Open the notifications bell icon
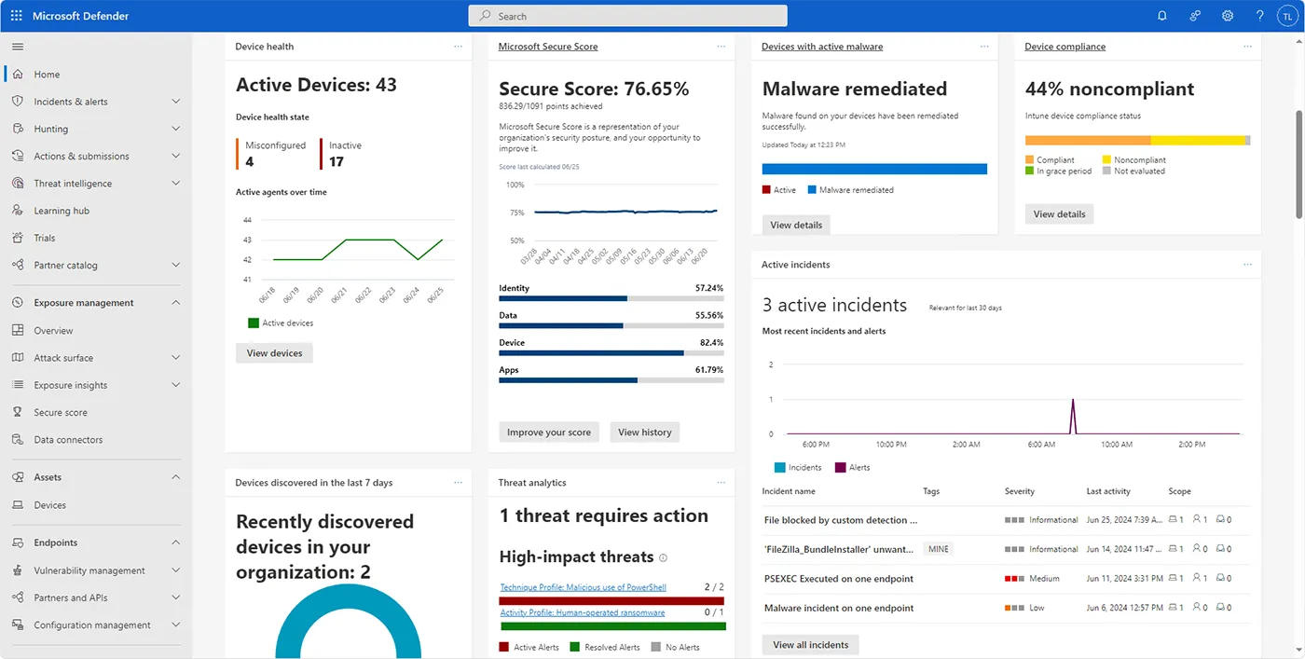The image size is (1305, 659). coord(1161,16)
